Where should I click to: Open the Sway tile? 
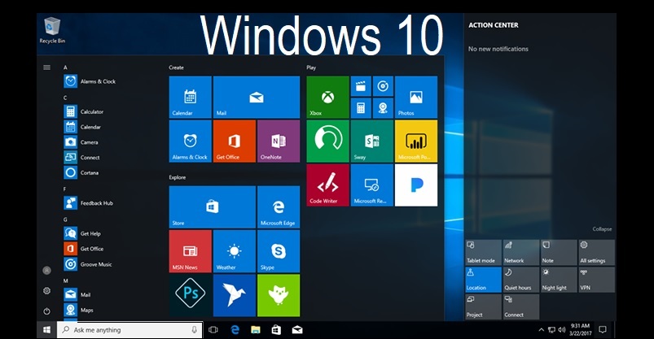tap(372, 141)
